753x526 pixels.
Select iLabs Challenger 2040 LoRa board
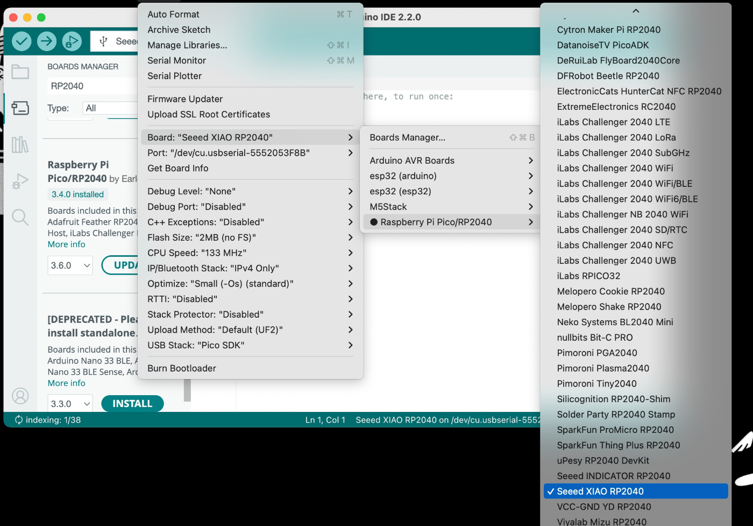pos(636,137)
